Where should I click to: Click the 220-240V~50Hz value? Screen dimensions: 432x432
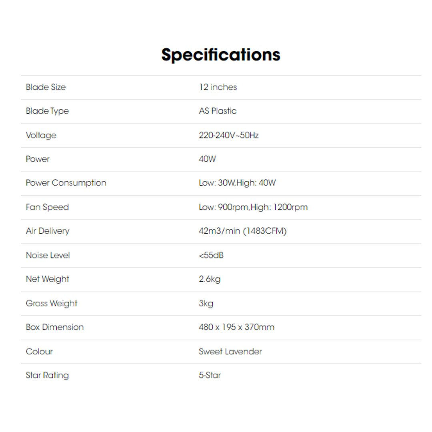pos(229,135)
